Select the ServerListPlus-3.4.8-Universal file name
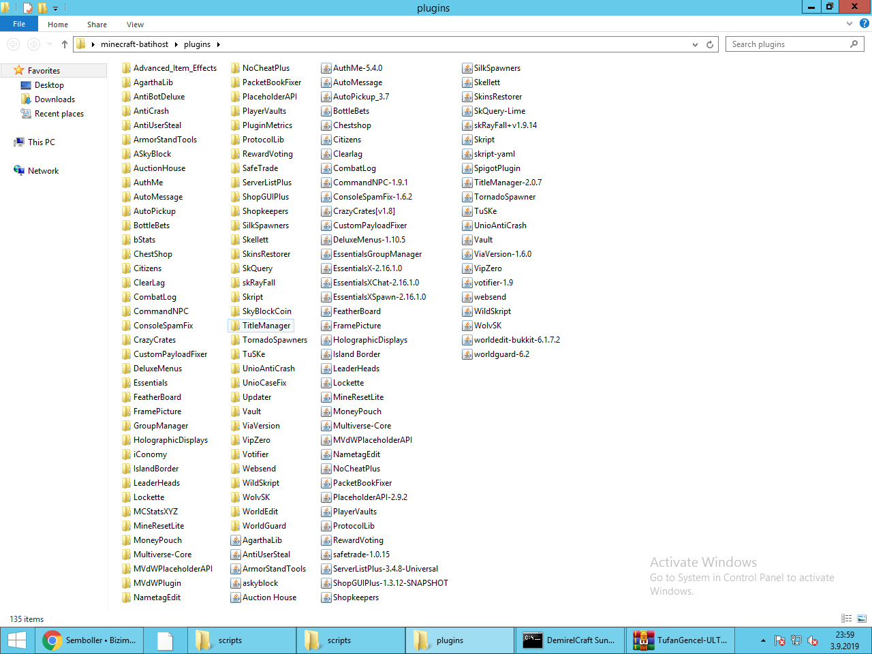The image size is (872, 654). pyautogui.click(x=386, y=569)
